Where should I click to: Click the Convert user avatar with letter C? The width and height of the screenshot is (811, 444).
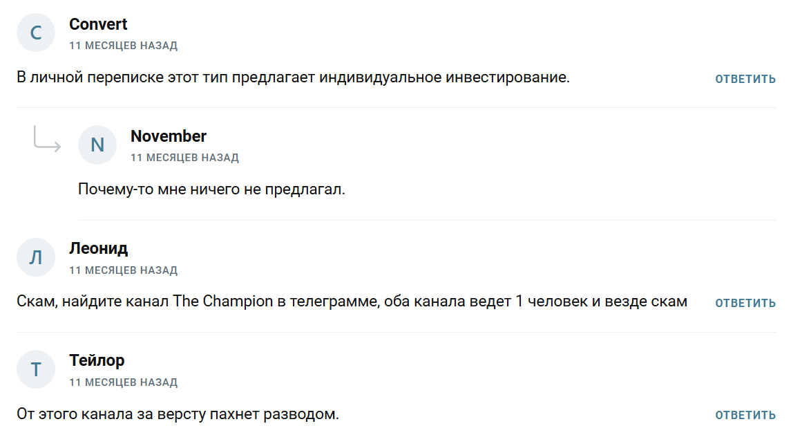[x=36, y=33]
